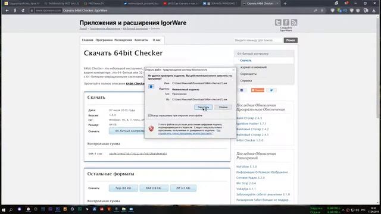Open Bbc Strip 2.0.6 extension link
The image size is (381, 214).
click(x=246, y=184)
